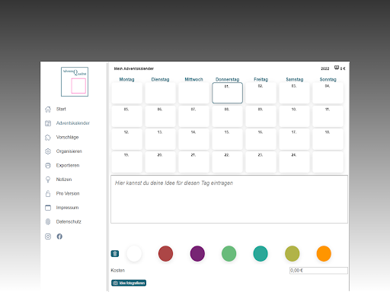Viewport: 390px width, 292px height.
Task: Select calendar day 07
Action: (x=193, y=116)
